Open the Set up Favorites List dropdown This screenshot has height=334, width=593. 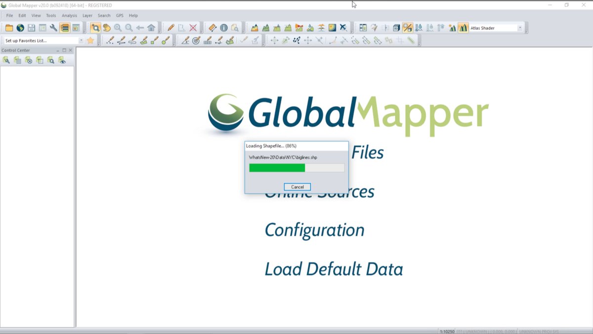pos(81,41)
